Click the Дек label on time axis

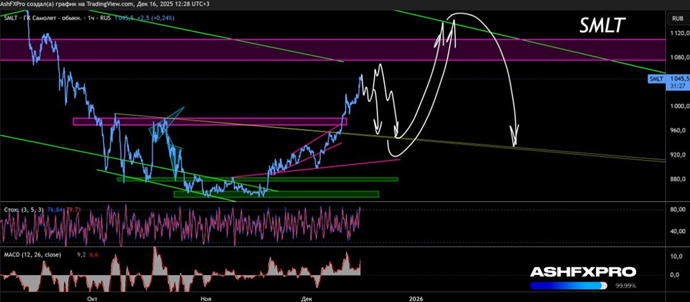coord(307,299)
